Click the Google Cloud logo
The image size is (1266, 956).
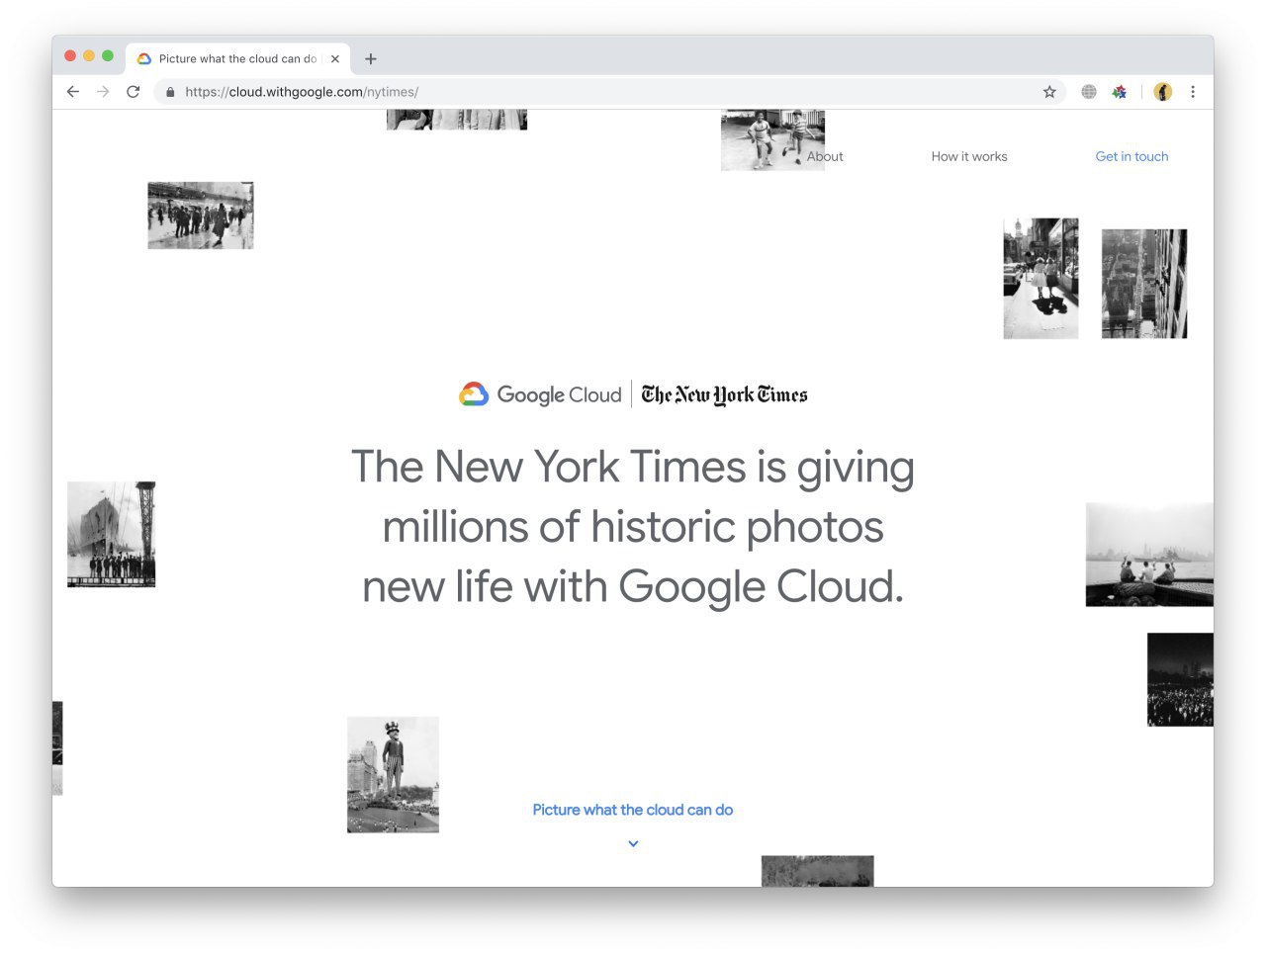540,394
